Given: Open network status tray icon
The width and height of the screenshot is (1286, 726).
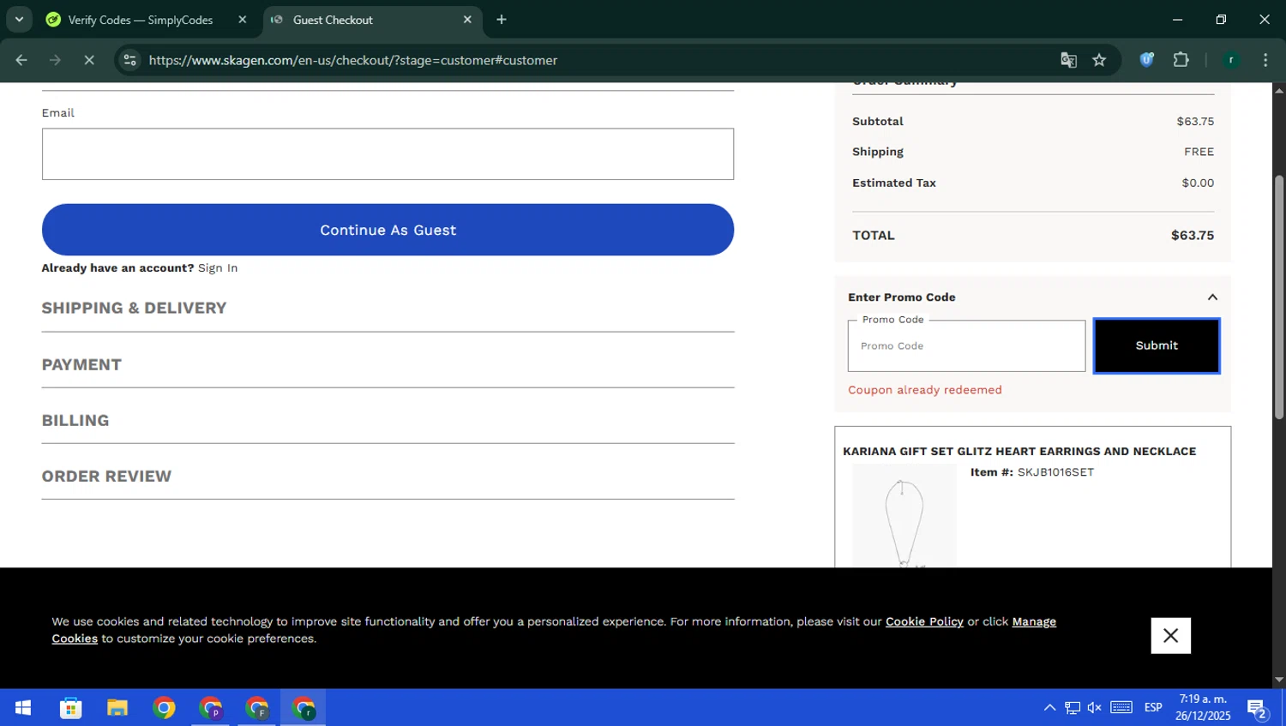Looking at the screenshot, I should [x=1073, y=708].
